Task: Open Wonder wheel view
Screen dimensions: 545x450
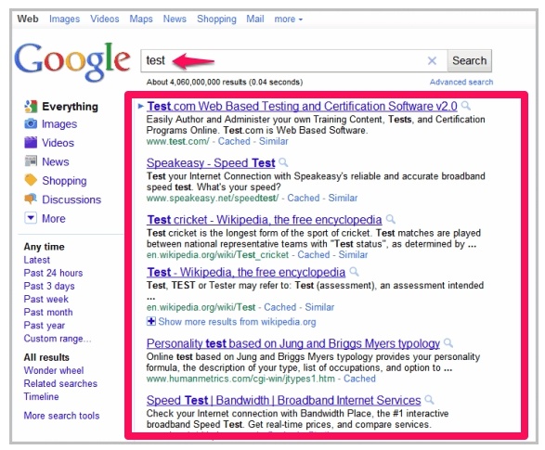Action: [54, 370]
